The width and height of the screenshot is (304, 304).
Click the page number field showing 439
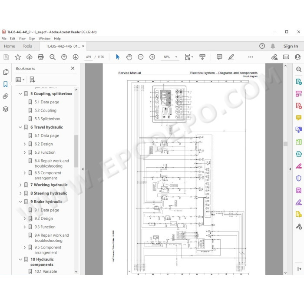coord(89,57)
